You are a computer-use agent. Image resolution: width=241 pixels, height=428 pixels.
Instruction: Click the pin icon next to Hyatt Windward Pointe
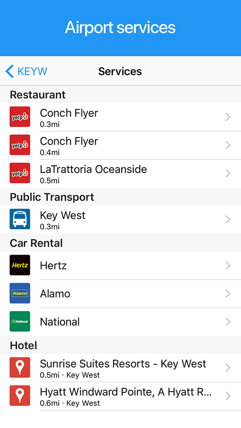(x=19, y=396)
